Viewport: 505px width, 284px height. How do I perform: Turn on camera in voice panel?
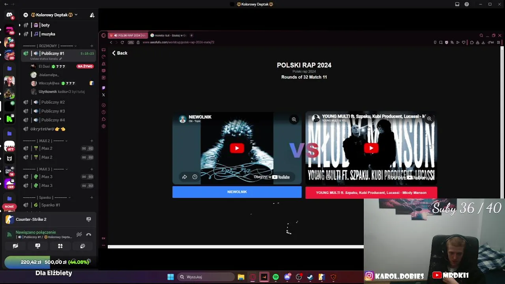pyautogui.click(x=15, y=246)
